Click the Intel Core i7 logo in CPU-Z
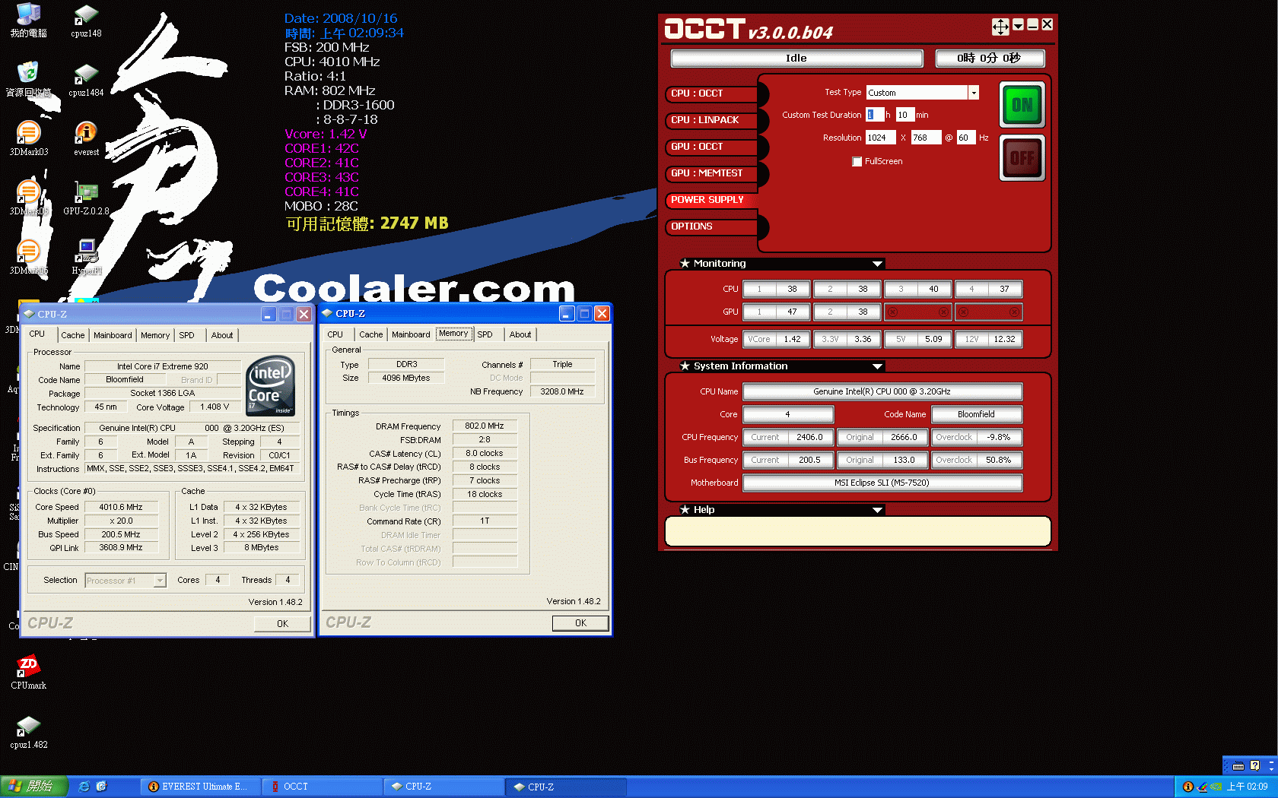 (270, 386)
